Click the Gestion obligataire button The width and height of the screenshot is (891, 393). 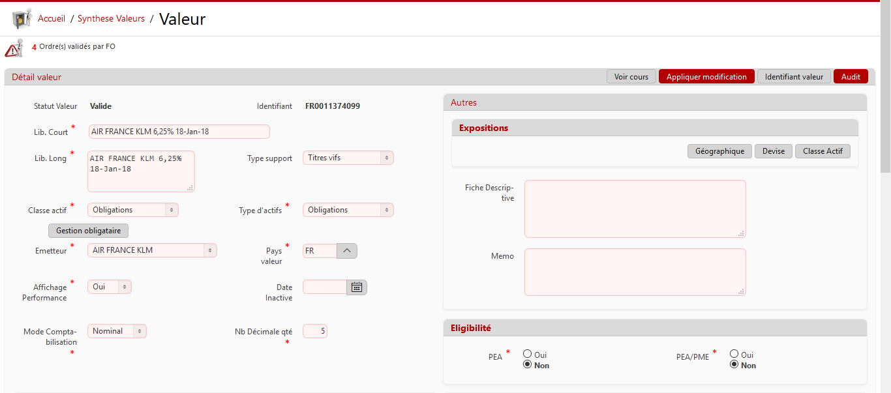(89, 231)
